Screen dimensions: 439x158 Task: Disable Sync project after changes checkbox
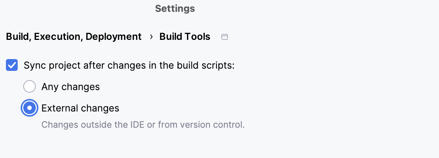pyautogui.click(x=12, y=66)
